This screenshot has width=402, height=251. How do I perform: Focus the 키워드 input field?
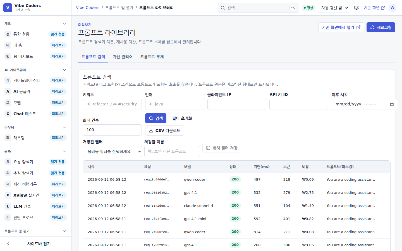click(x=112, y=104)
